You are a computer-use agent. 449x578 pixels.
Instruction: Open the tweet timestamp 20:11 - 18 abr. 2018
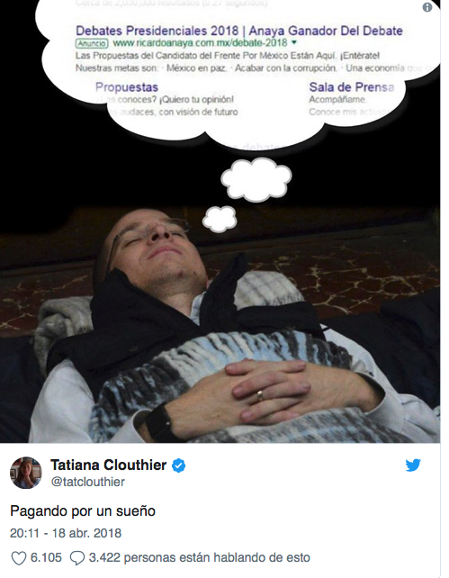pyautogui.click(x=66, y=533)
